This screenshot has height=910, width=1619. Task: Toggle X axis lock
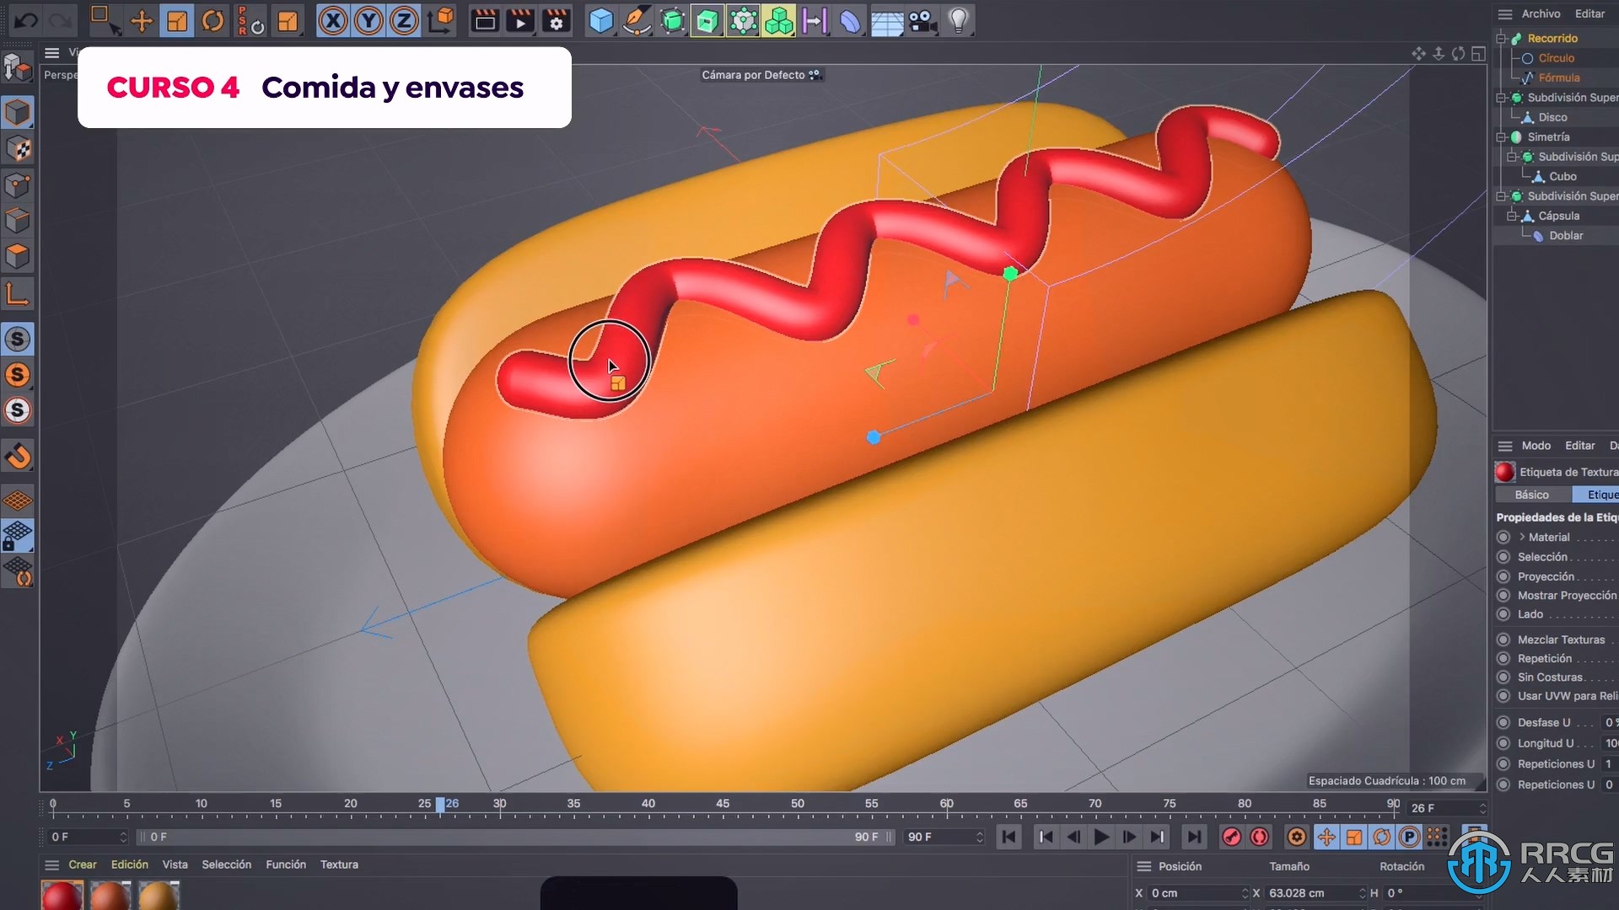click(x=333, y=20)
